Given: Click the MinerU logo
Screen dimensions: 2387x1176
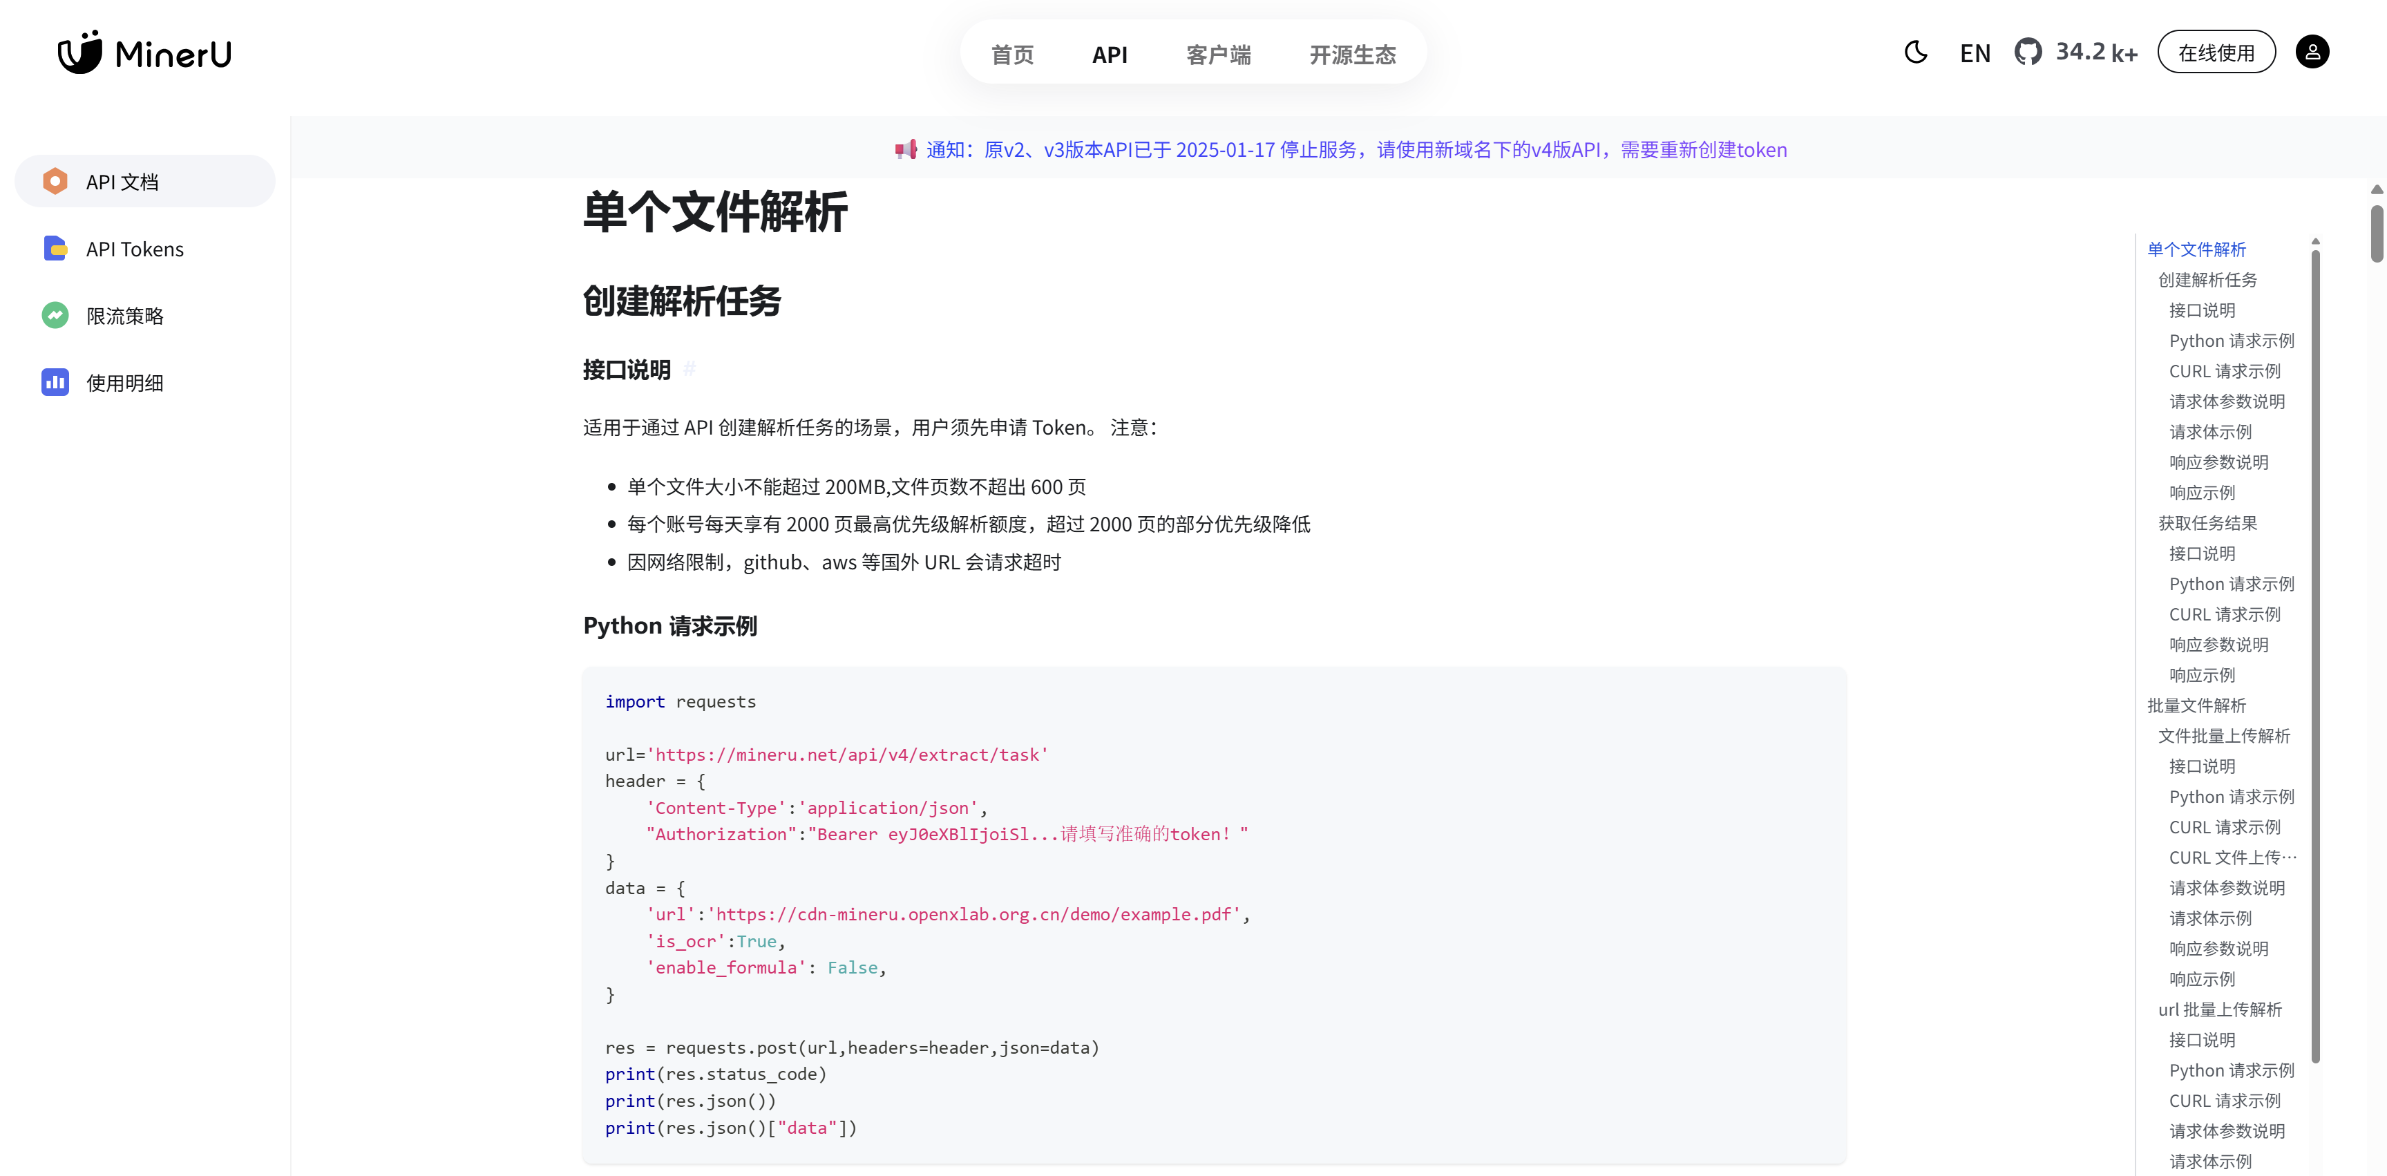Looking at the screenshot, I should coord(144,53).
